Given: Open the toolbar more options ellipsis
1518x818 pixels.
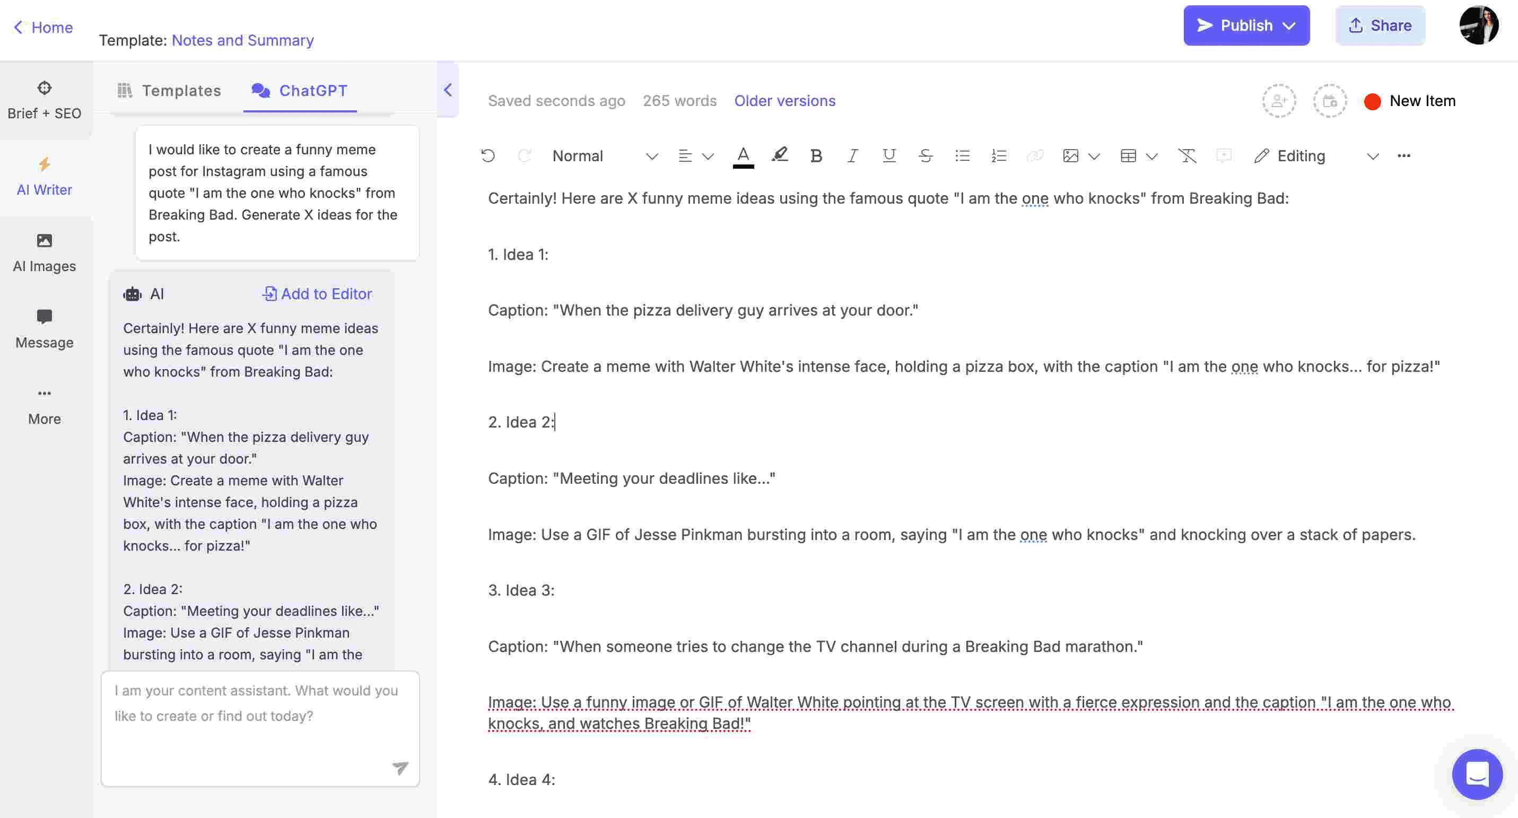Looking at the screenshot, I should tap(1403, 155).
